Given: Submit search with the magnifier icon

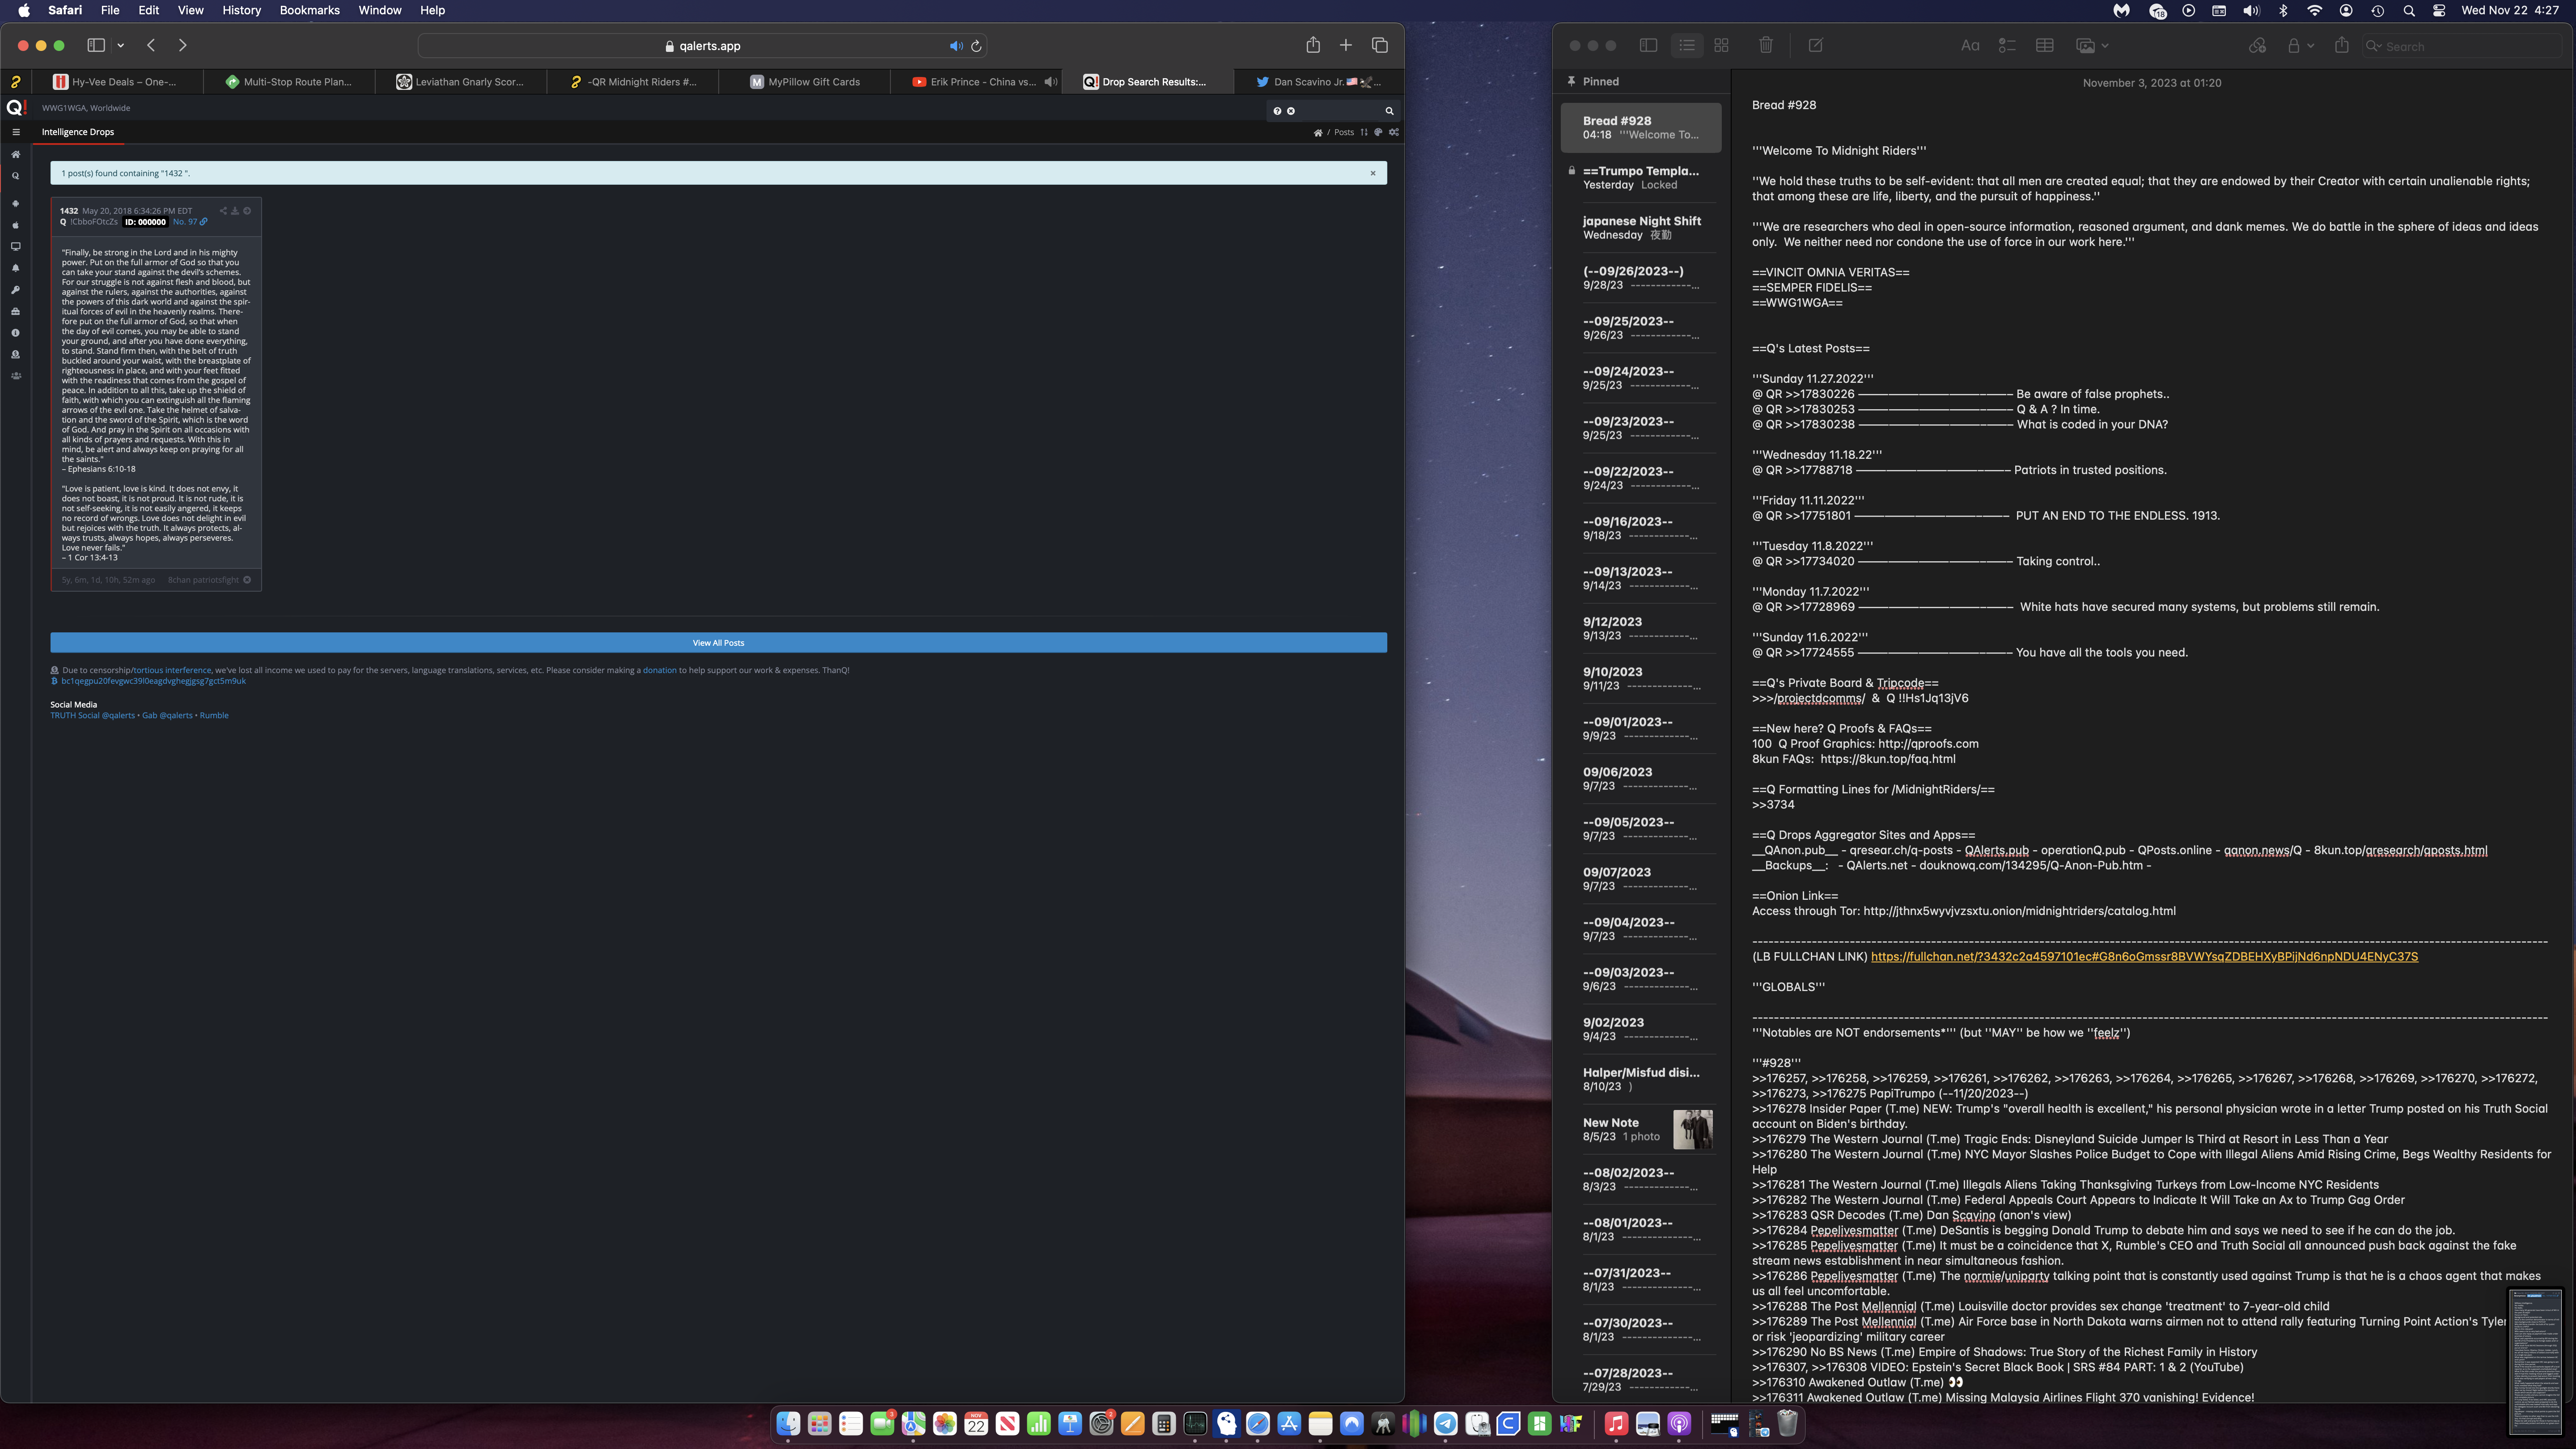Looking at the screenshot, I should (1389, 111).
